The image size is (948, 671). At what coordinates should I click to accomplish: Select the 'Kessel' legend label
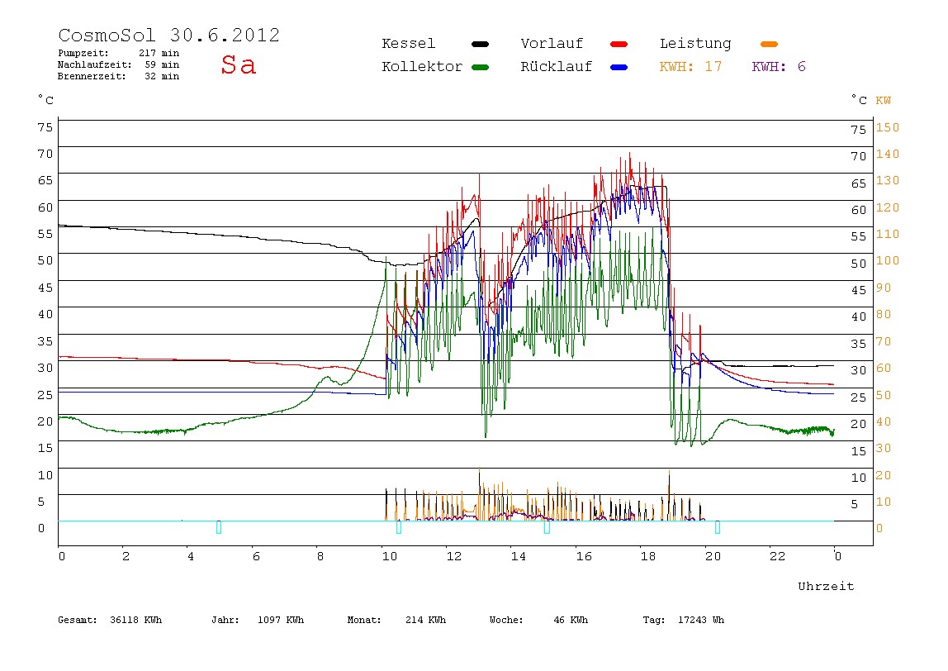click(408, 44)
